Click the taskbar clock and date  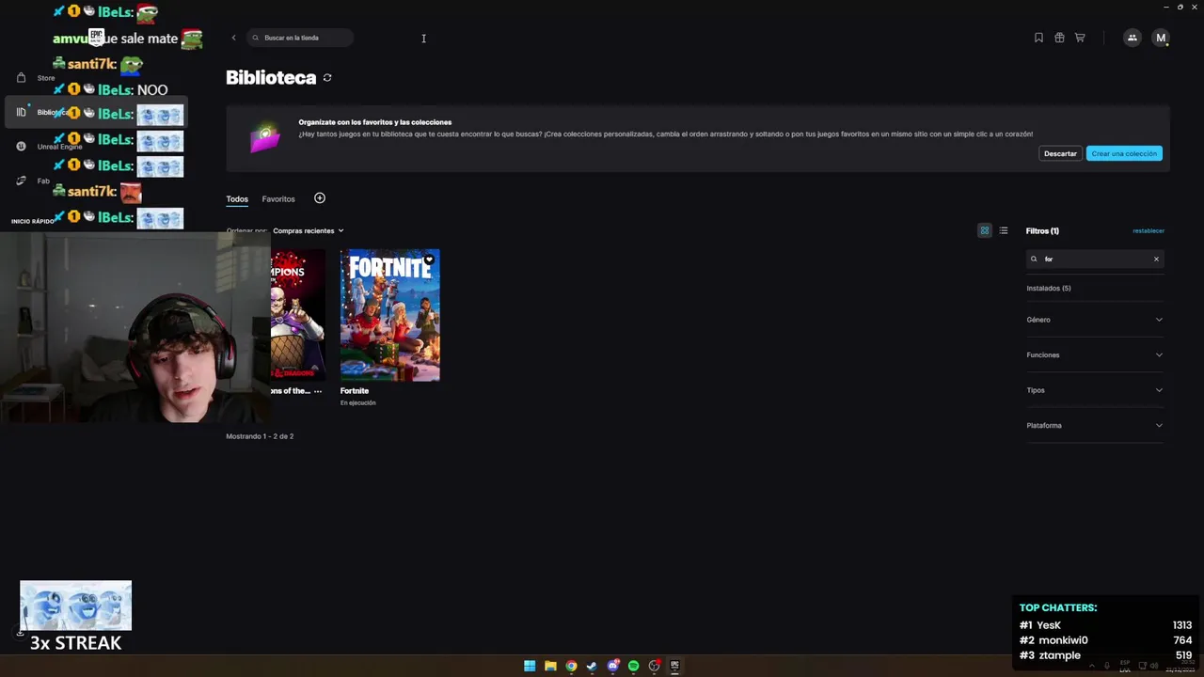click(1180, 667)
